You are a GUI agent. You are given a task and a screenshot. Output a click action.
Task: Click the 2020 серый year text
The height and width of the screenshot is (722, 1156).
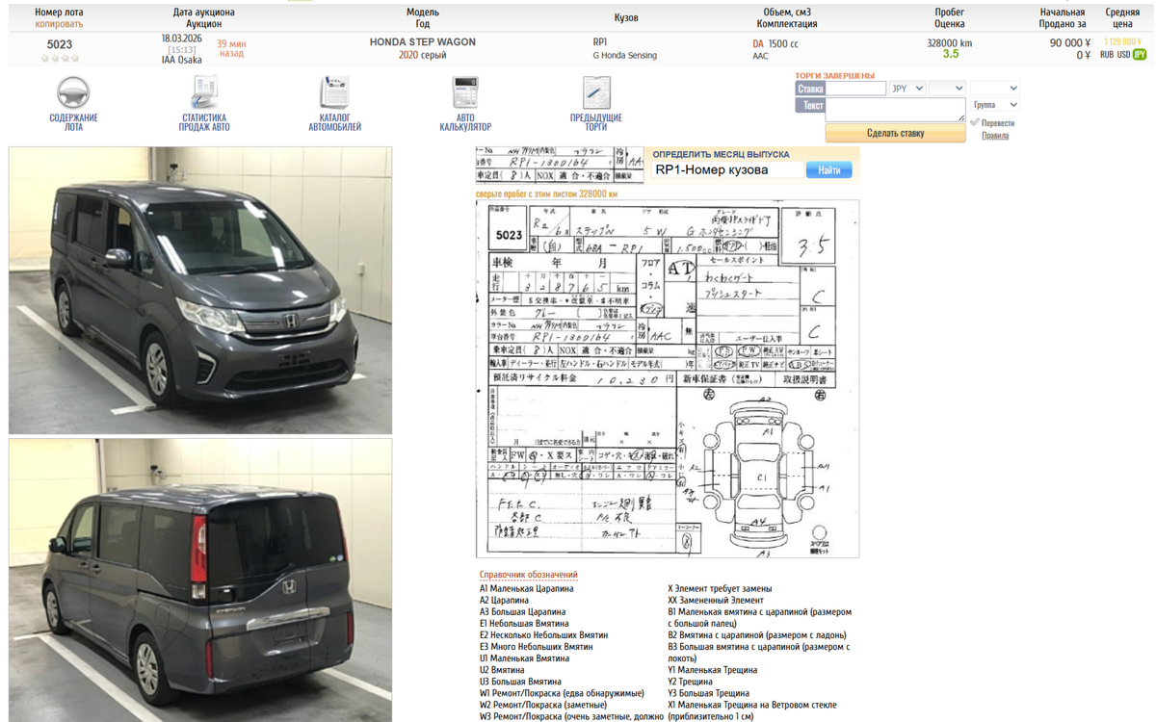pos(423,55)
